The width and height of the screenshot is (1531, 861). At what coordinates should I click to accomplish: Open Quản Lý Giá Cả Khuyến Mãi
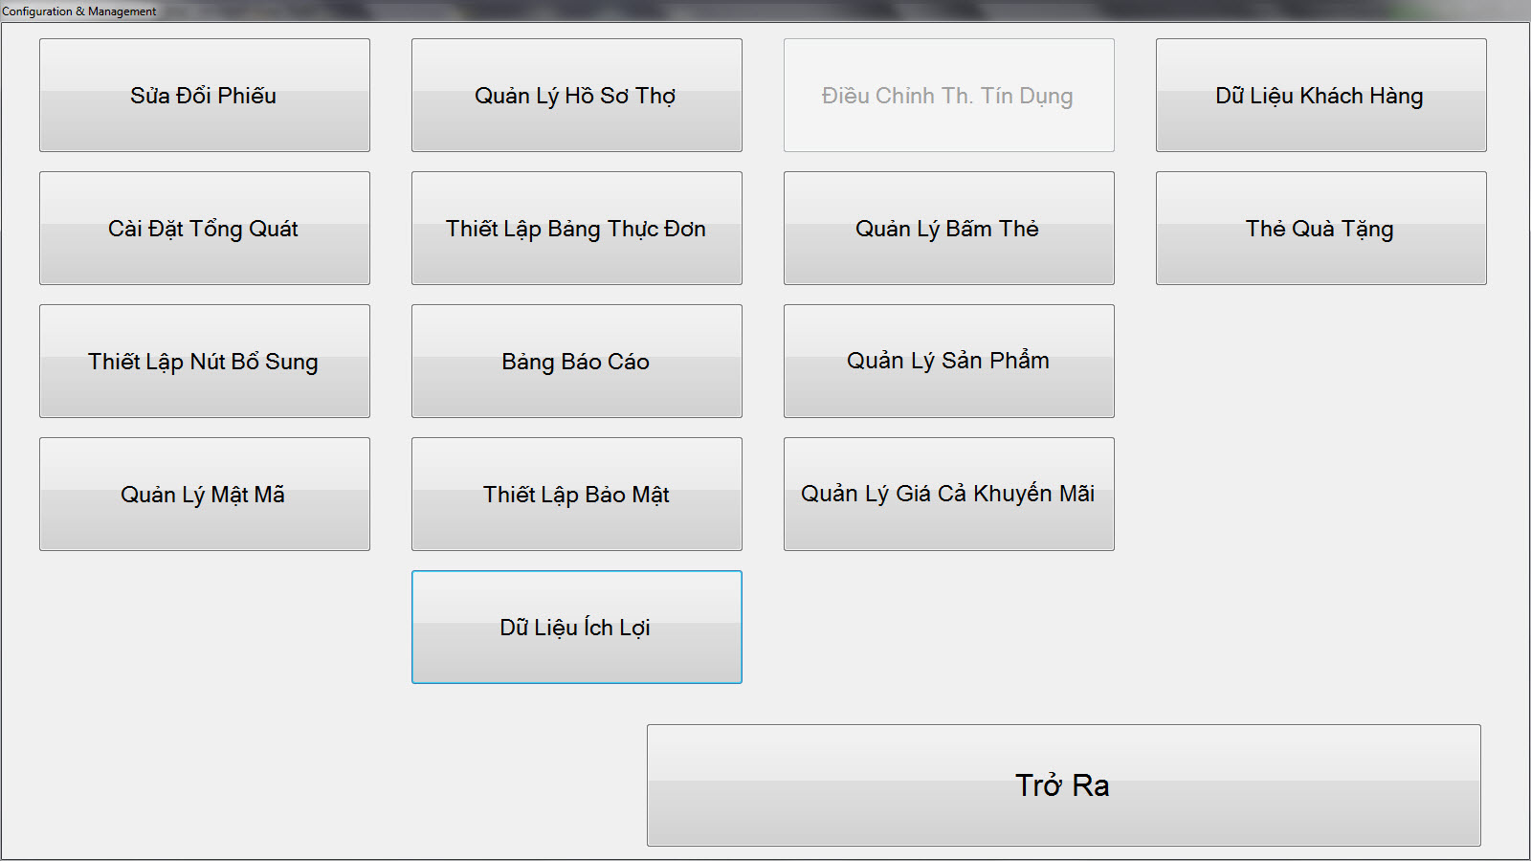pos(948,495)
